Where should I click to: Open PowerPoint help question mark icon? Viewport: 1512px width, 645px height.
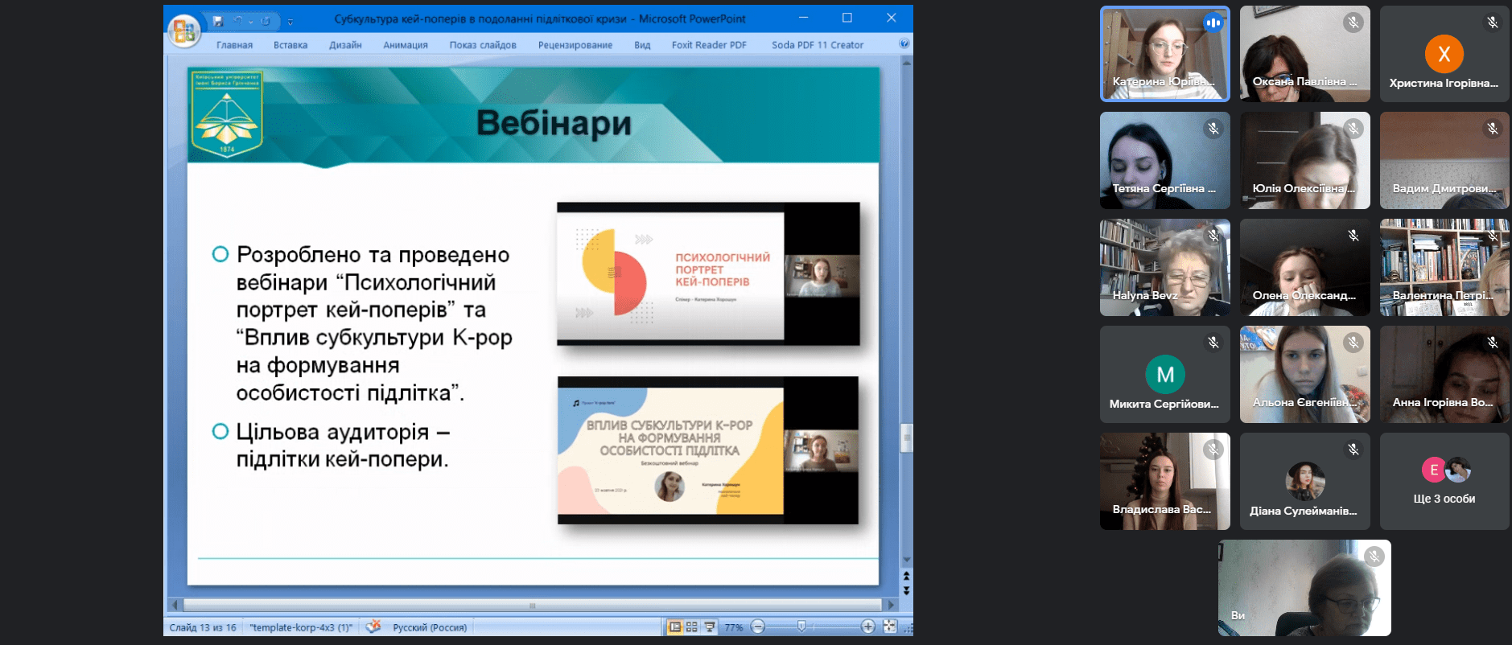click(904, 44)
